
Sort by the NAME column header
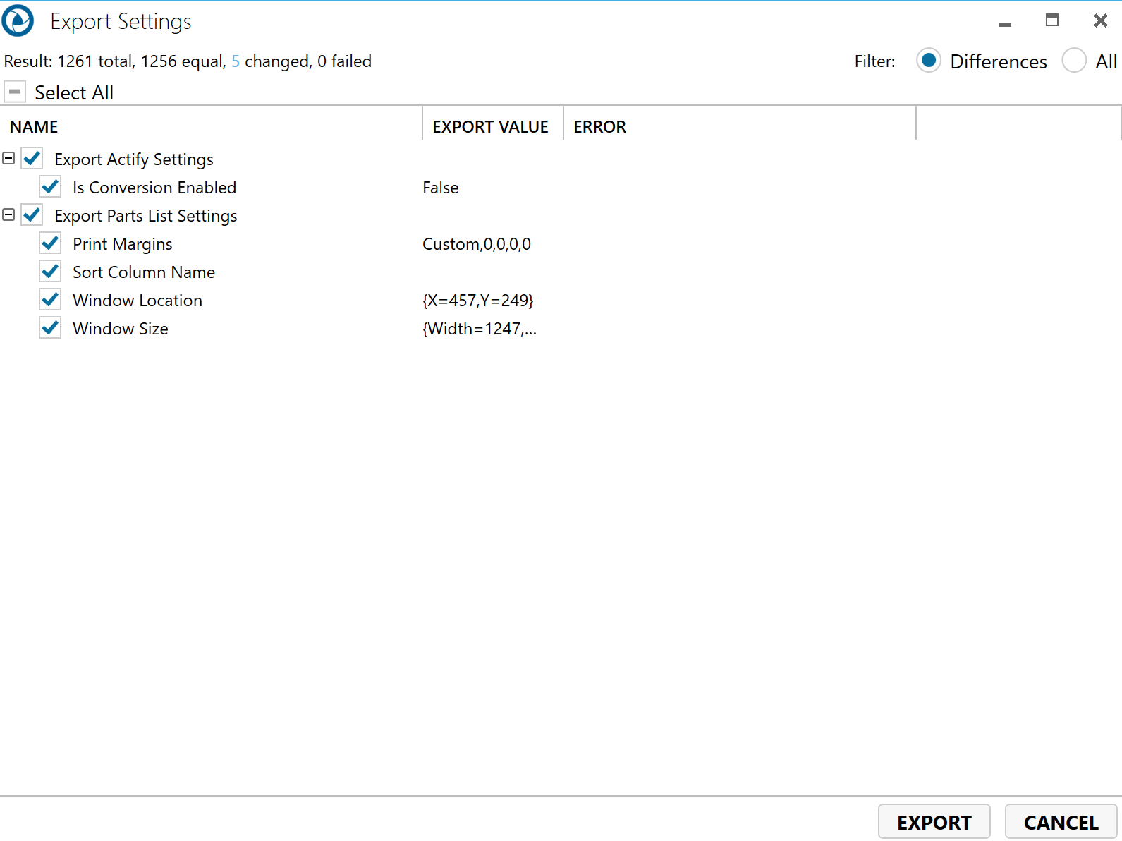34,127
